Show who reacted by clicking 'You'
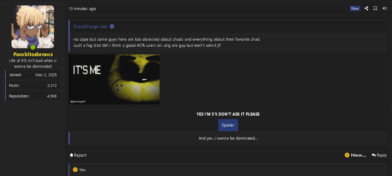The height and width of the screenshot is (176, 392). [82, 170]
